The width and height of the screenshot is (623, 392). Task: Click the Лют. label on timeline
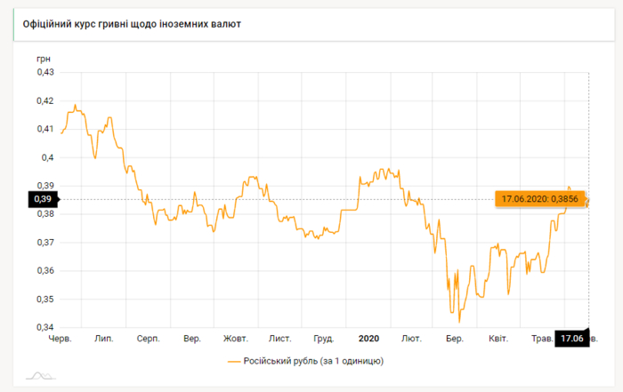point(411,339)
